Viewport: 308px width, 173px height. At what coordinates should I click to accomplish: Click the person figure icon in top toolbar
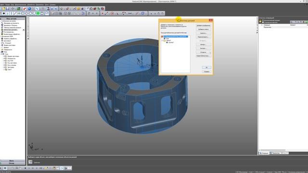point(48,9)
